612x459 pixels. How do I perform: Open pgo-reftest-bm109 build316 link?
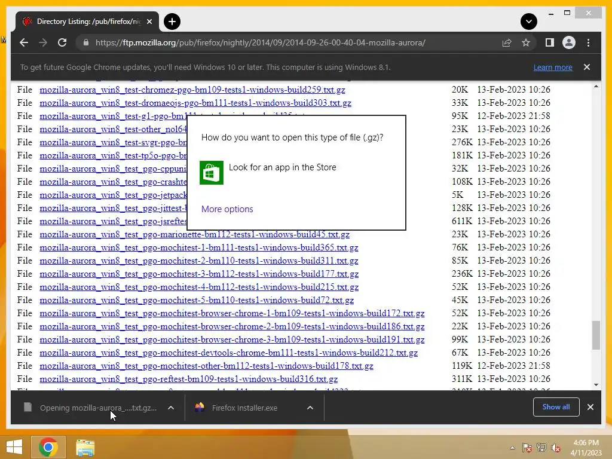pyautogui.click(x=188, y=379)
